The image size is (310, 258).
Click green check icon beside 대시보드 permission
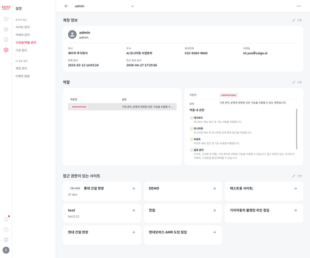click(x=192, y=118)
